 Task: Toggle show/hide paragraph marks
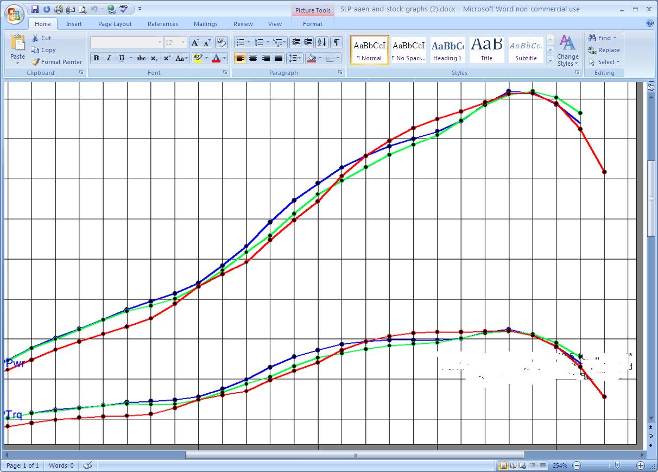[337, 42]
